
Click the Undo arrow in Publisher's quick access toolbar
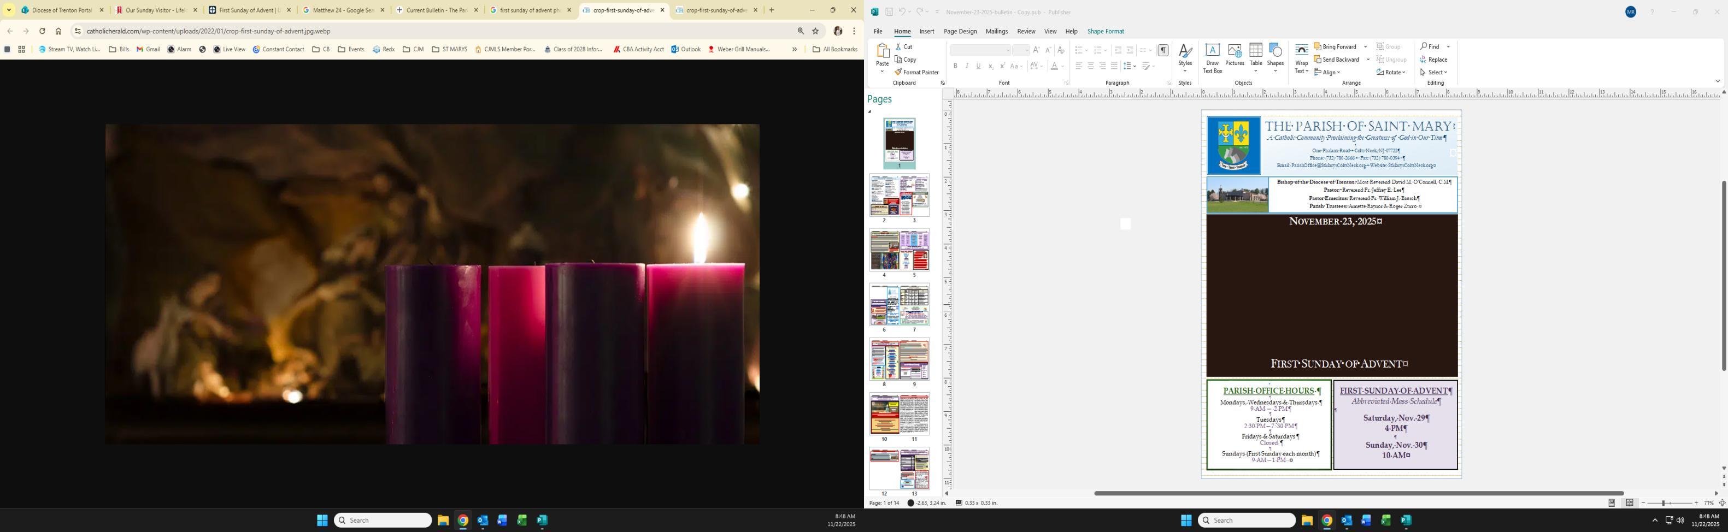(x=902, y=12)
